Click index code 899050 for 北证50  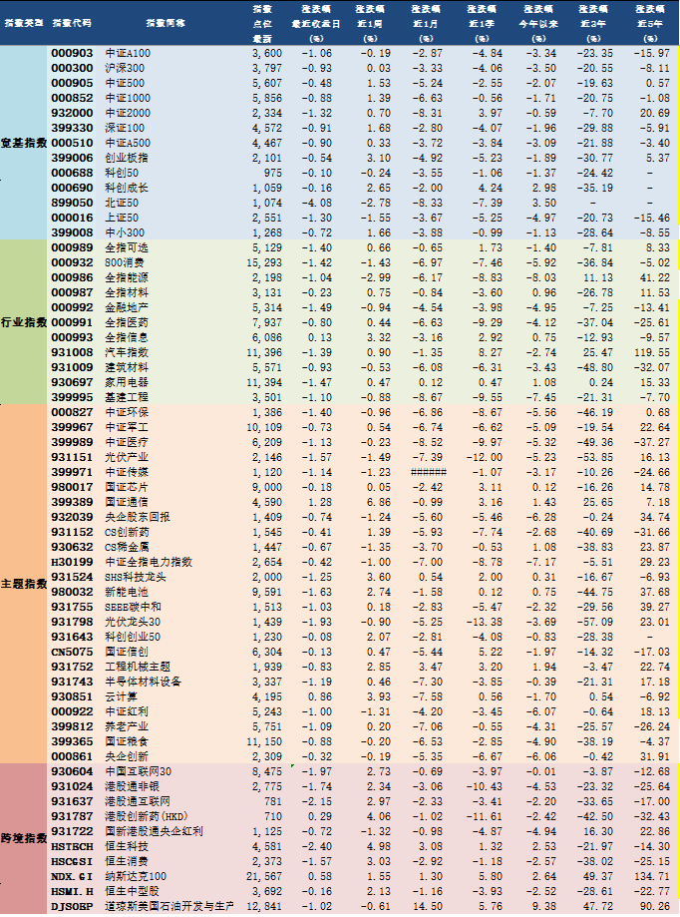tap(72, 203)
